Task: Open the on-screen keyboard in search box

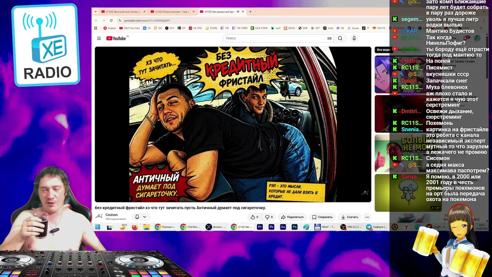Action: [x=329, y=38]
